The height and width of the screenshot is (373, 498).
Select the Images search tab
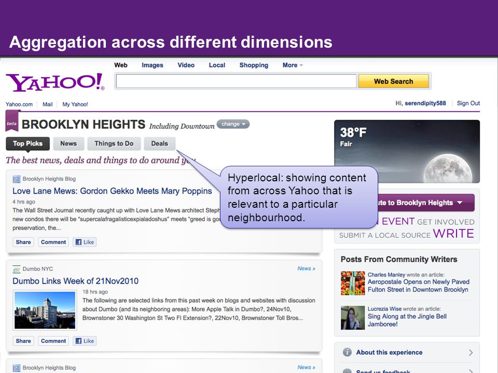[153, 65]
